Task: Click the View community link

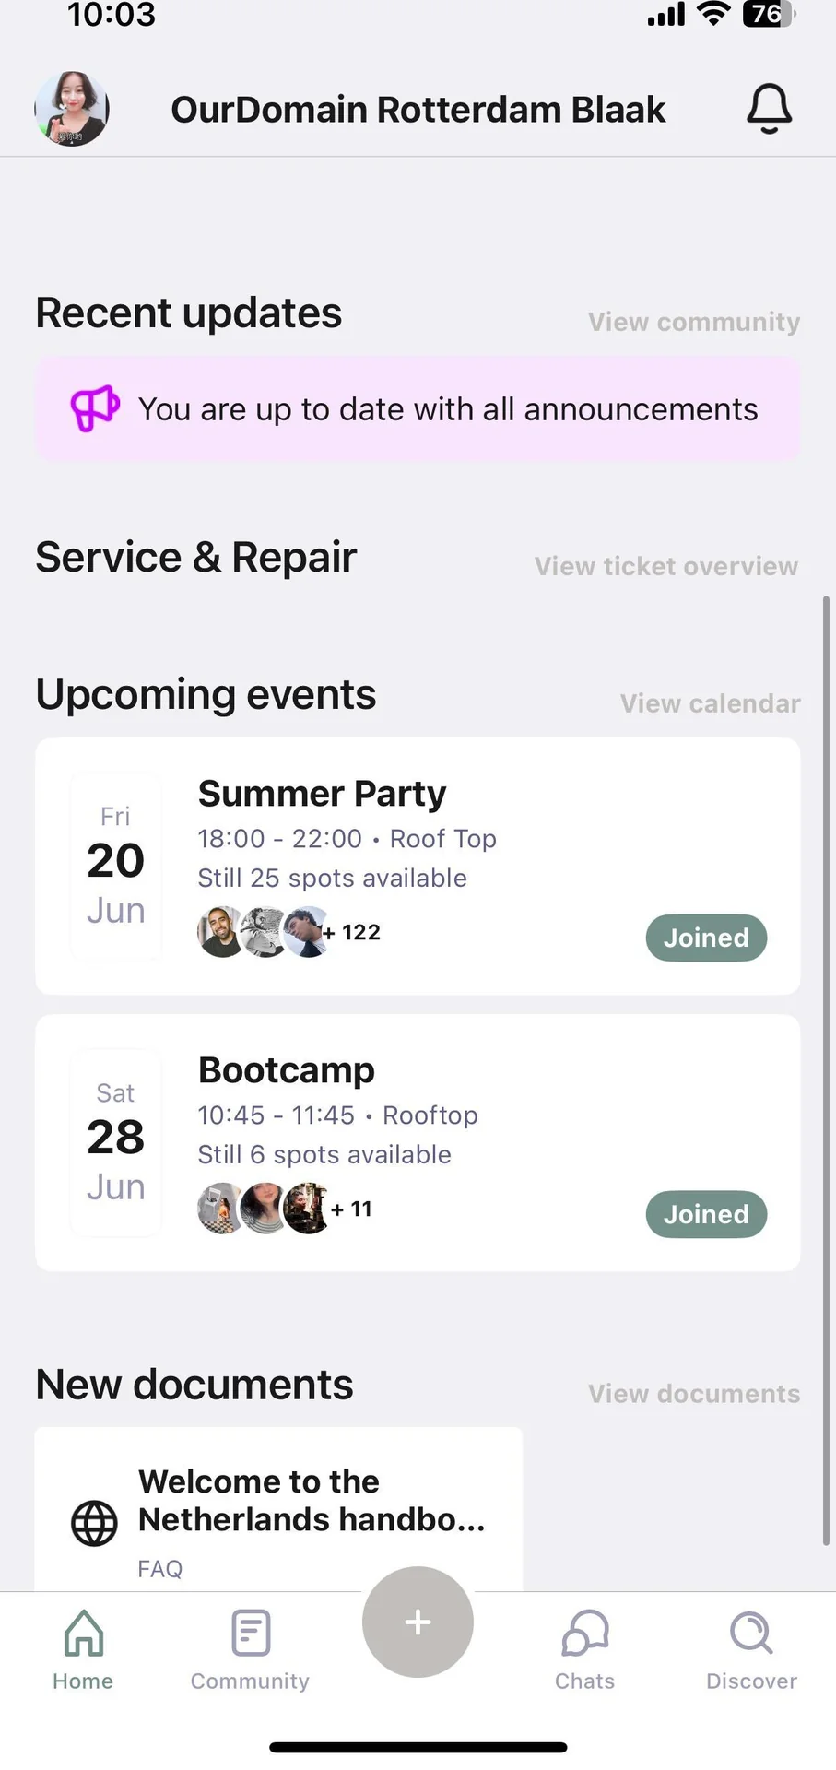Action: point(694,322)
